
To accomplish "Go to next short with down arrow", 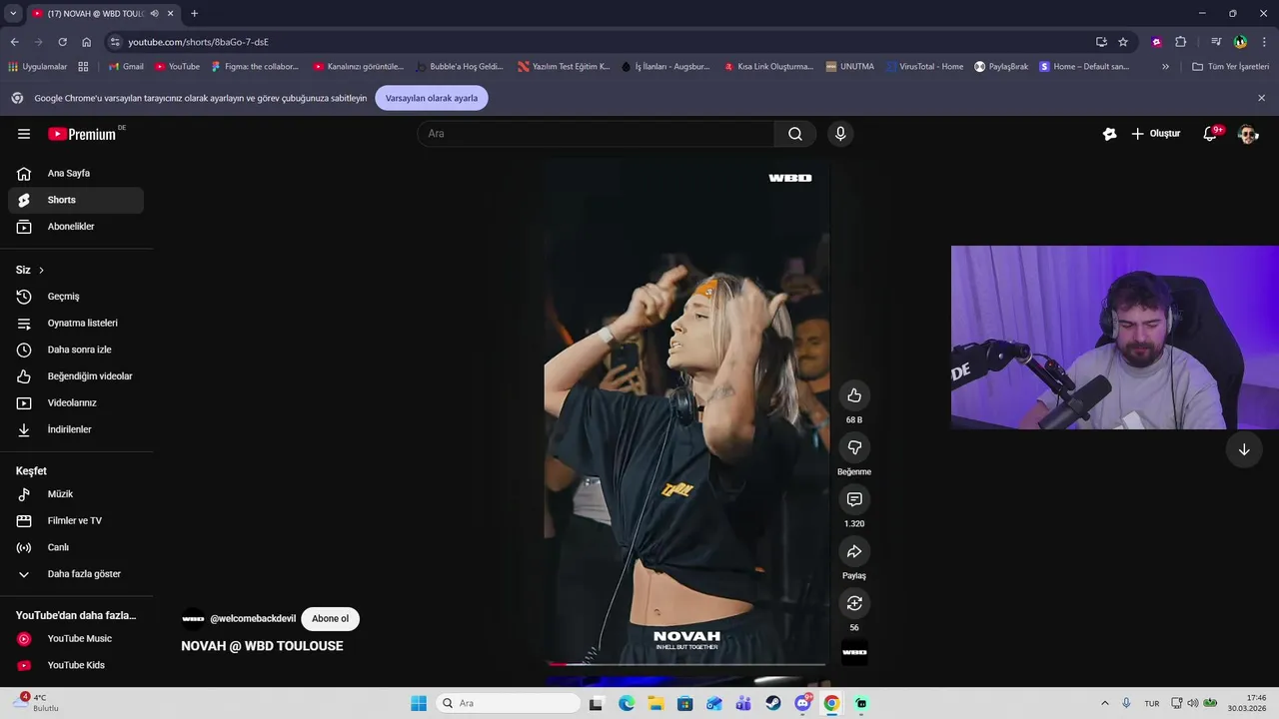I will pyautogui.click(x=1244, y=449).
